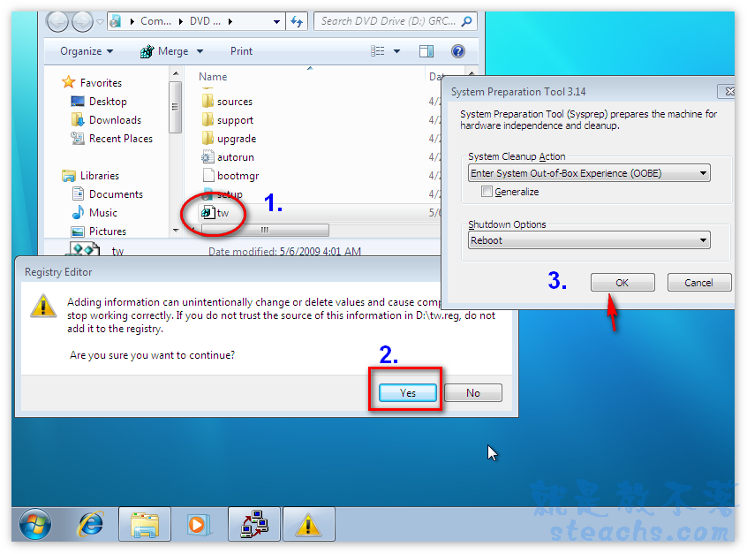
Task: Click navigation pane scrollbar down arrow
Action: 176,231
